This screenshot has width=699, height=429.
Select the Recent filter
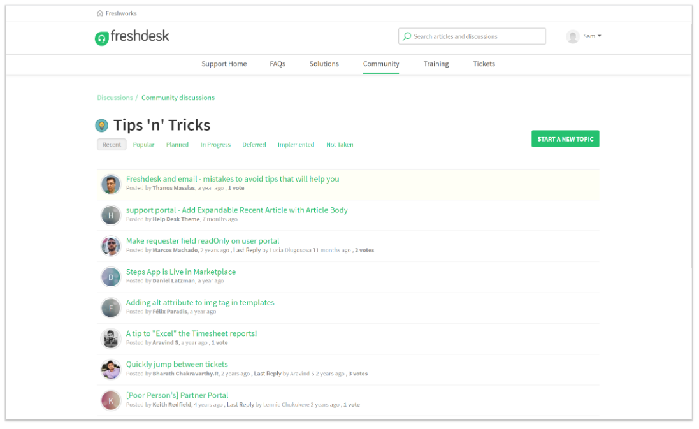click(112, 144)
